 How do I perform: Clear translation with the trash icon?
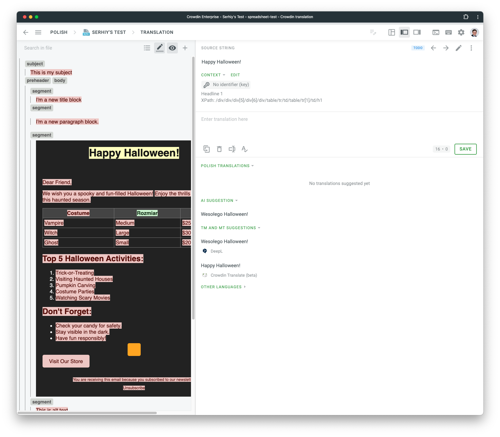click(219, 149)
